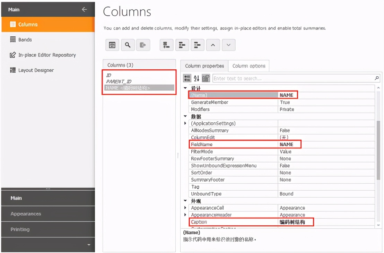Click the FilterMode property row
This screenshot has height=253, width=384.
click(x=282, y=151)
